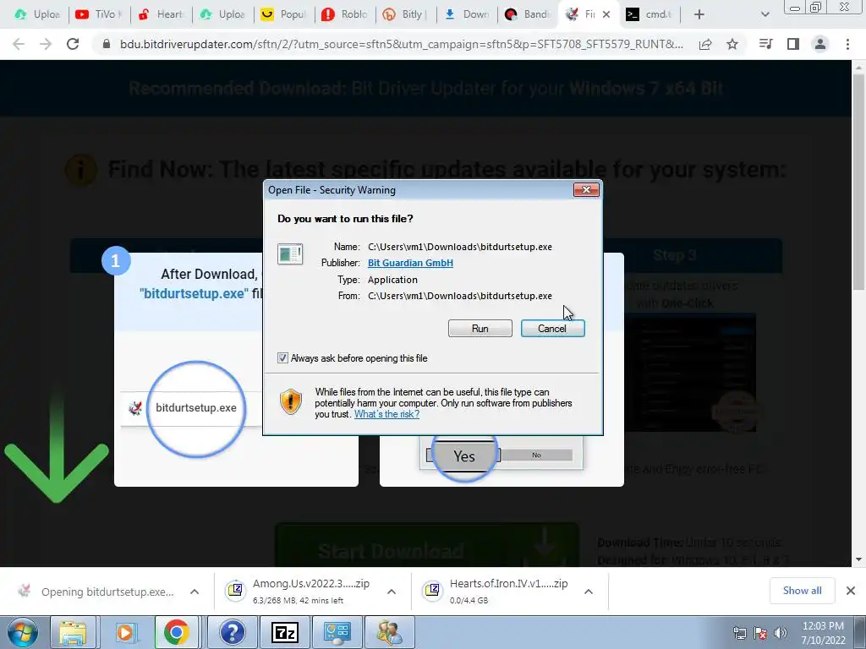Close the active Fir tab
This screenshot has height=649, width=866.
click(x=606, y=14)
